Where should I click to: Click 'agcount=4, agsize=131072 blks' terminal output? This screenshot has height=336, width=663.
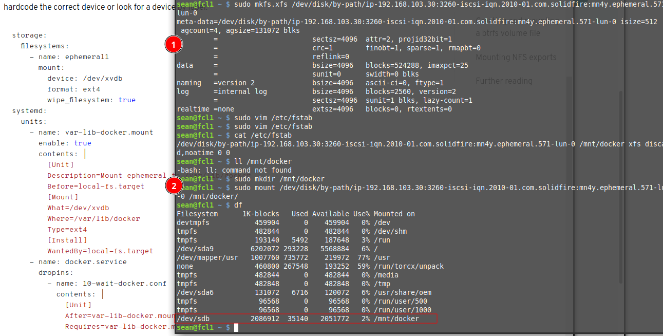click(x=240, y=30)
